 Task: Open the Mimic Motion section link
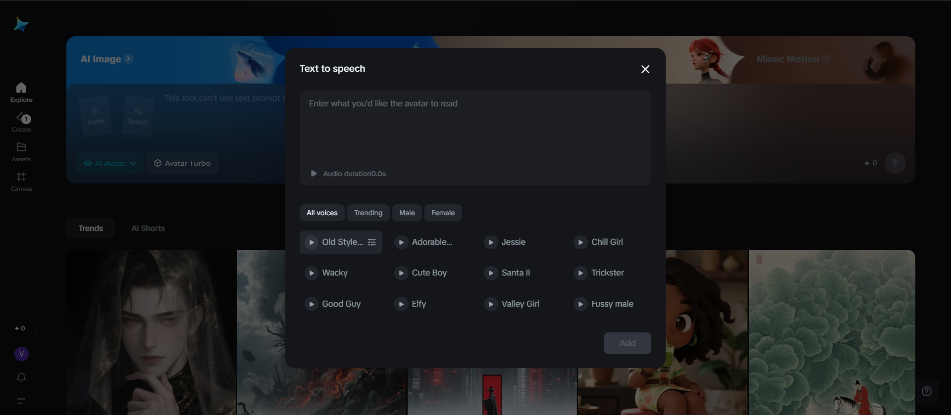[792, 59]
